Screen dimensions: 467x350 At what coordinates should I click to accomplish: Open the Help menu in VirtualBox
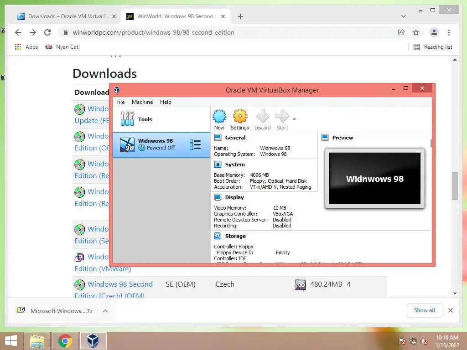pyautogui.click(x=166, y=102)
